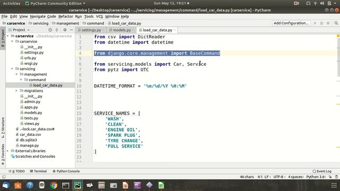Click the scroll-from-source target icon
The image size is (340, 191).
[x=50, y=30]
